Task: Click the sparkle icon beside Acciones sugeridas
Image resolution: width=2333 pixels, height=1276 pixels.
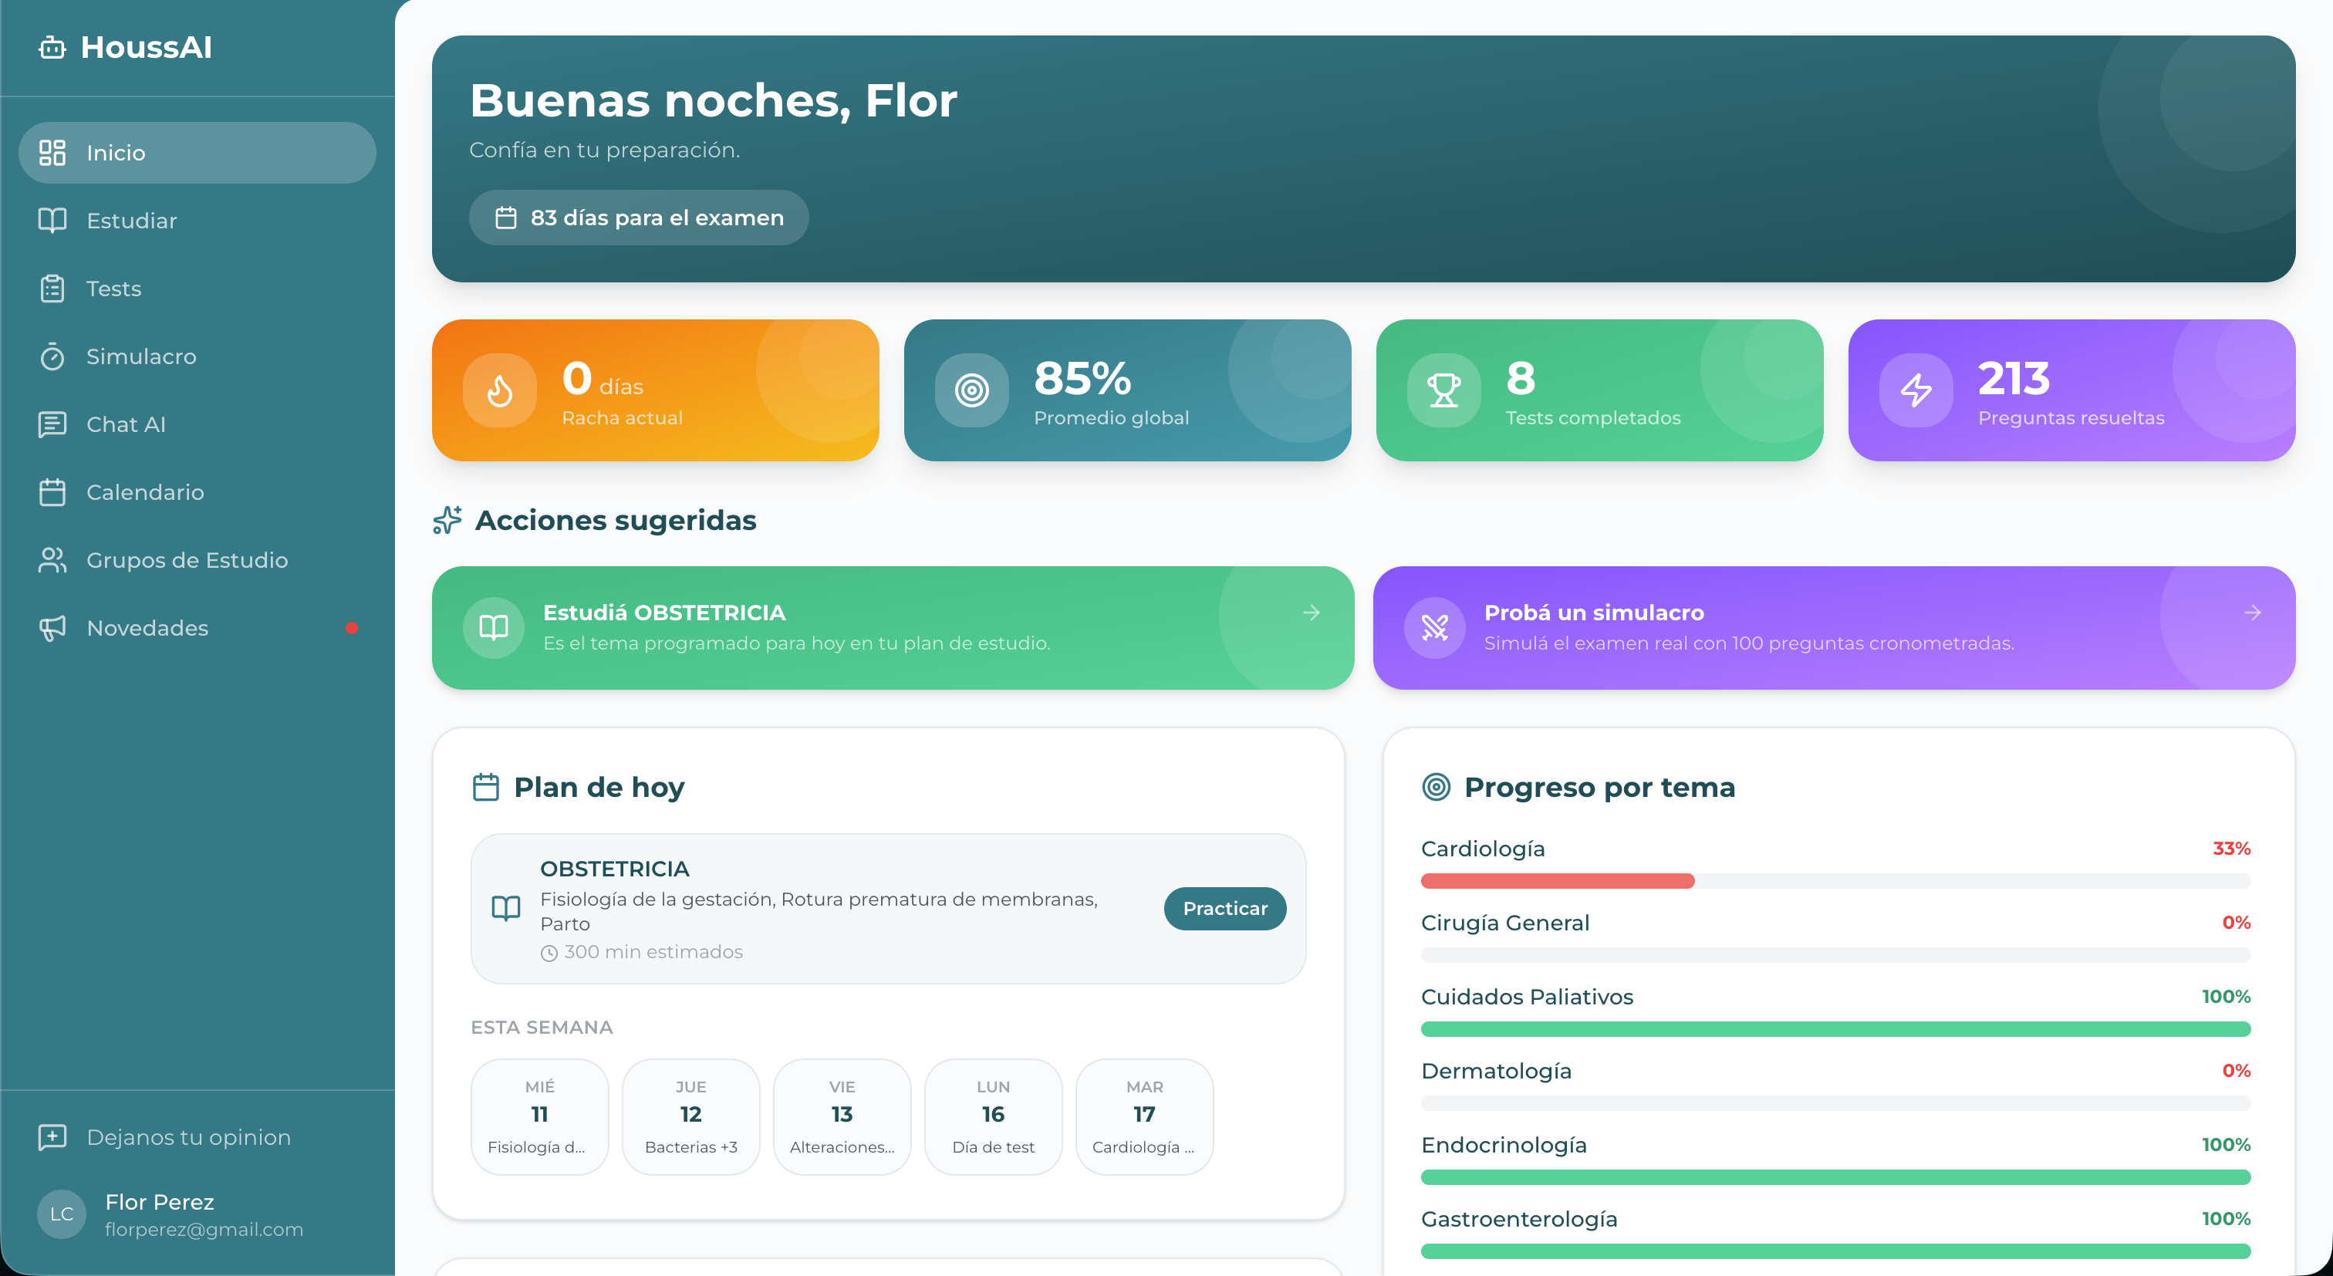Action: 447,520
